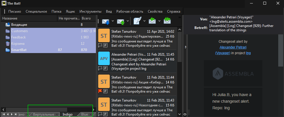Click folder pane horizontal scrollbar right arrow

click(x=94, y=110)
